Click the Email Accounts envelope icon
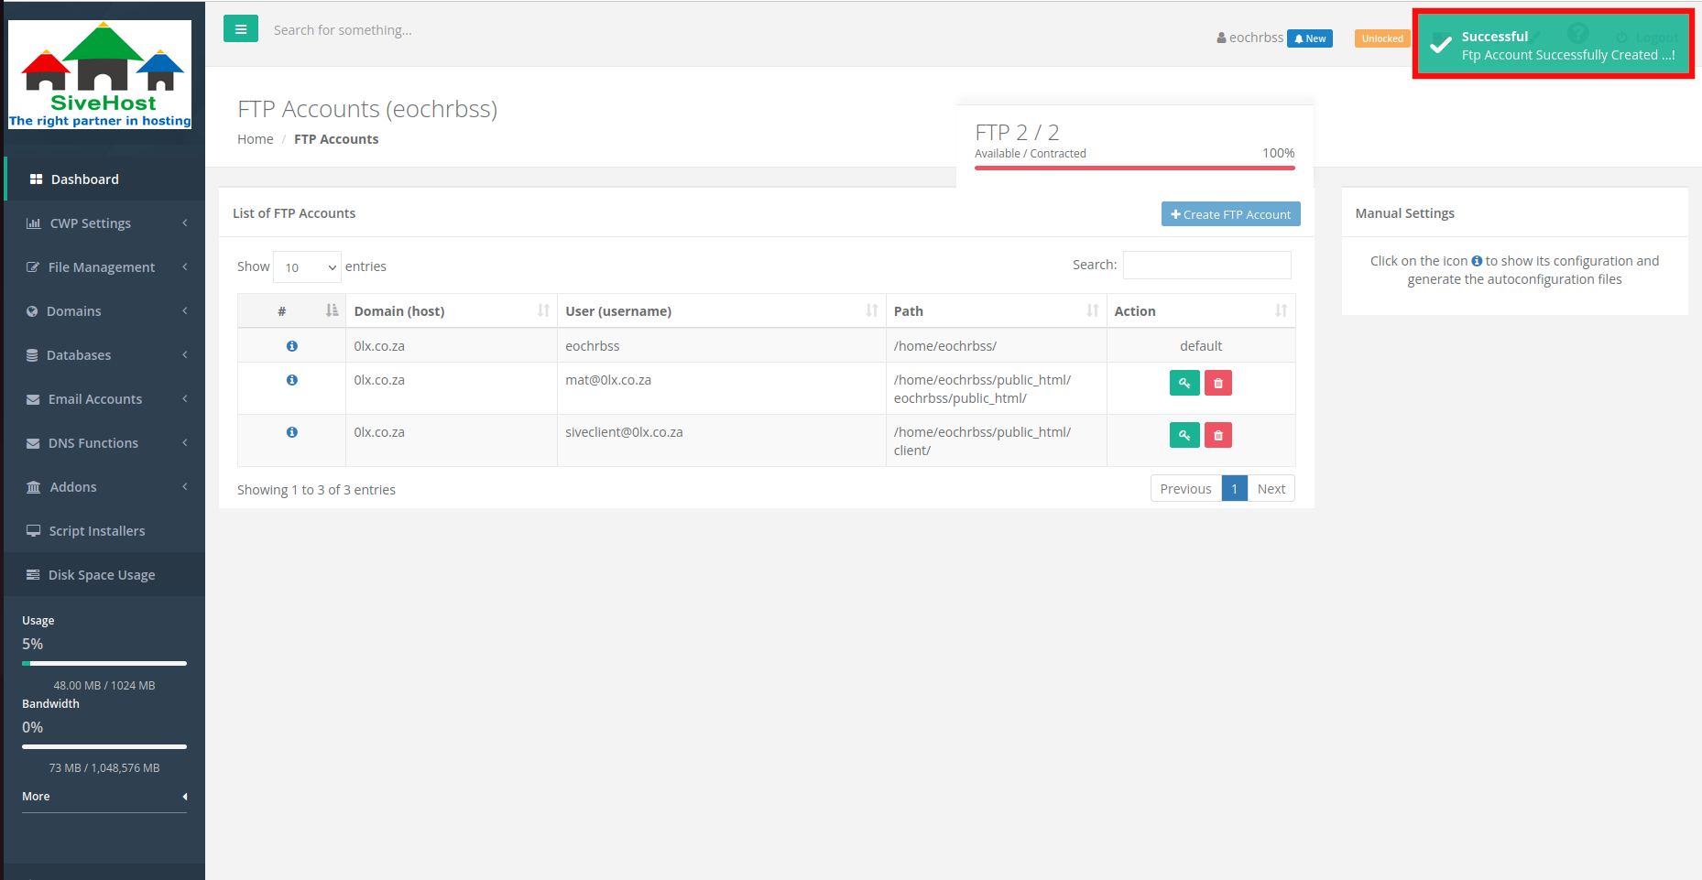The image size is (1702, 880). coord(33,399)
